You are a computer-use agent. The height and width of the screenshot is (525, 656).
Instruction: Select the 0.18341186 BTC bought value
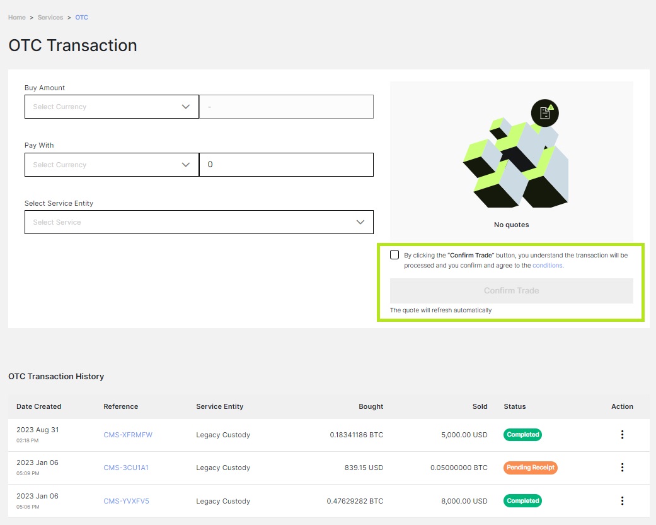(357, 435)
